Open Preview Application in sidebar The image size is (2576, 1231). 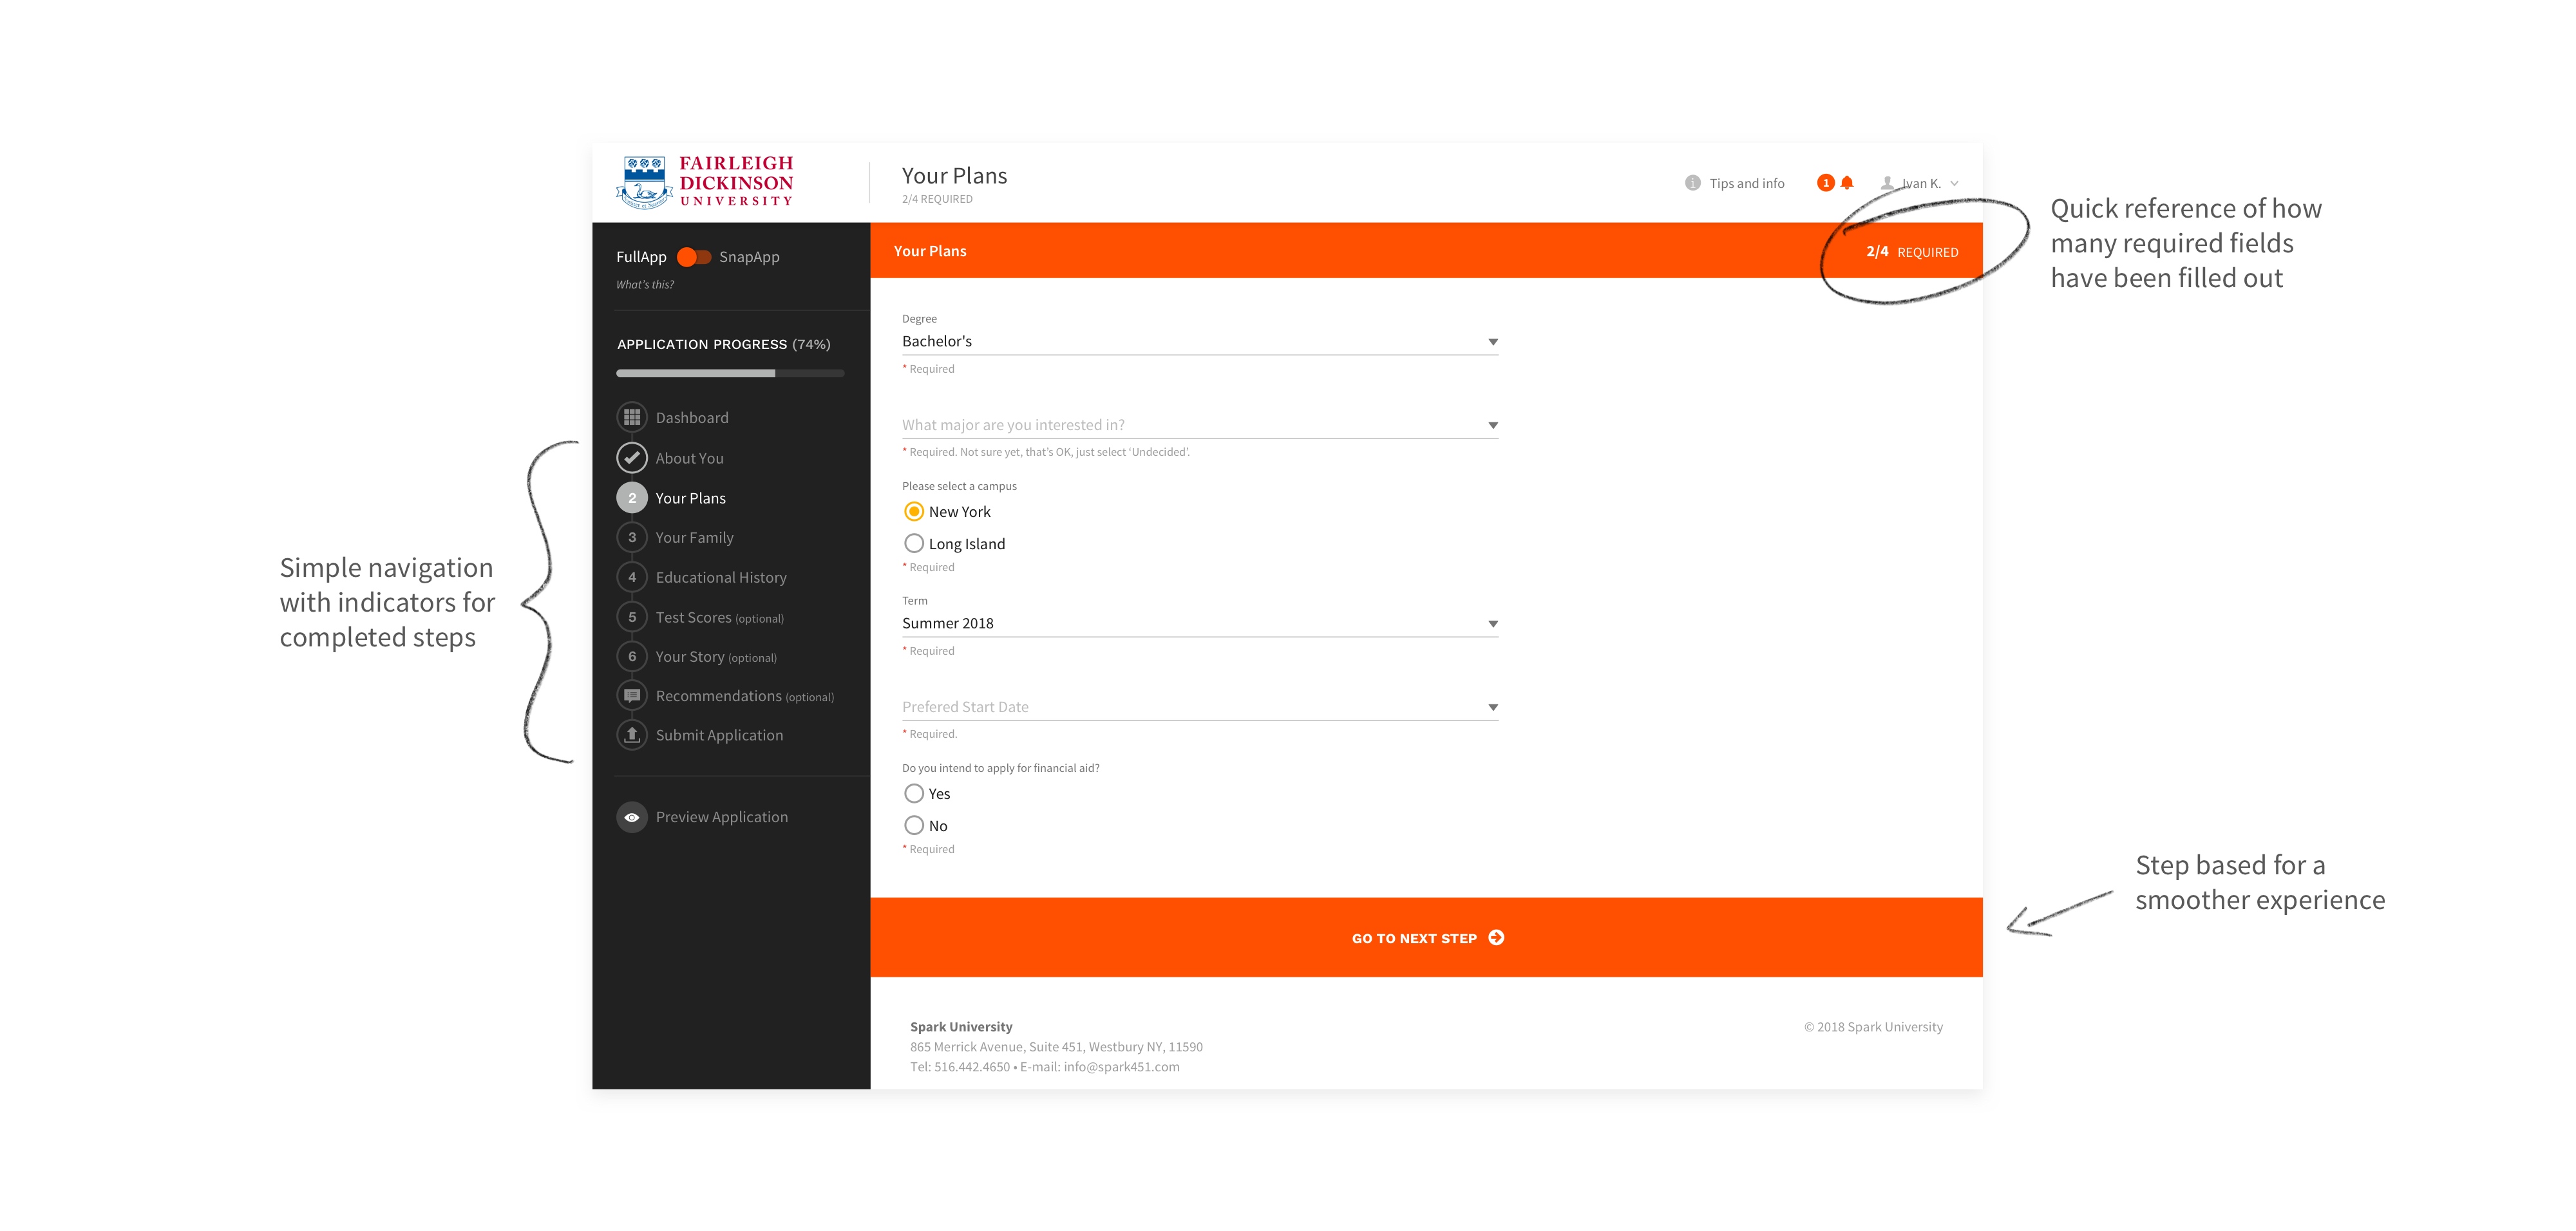pos(703,817)
